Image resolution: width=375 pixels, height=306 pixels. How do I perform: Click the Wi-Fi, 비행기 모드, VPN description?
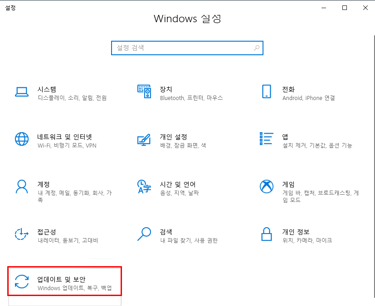pos(67,145)
